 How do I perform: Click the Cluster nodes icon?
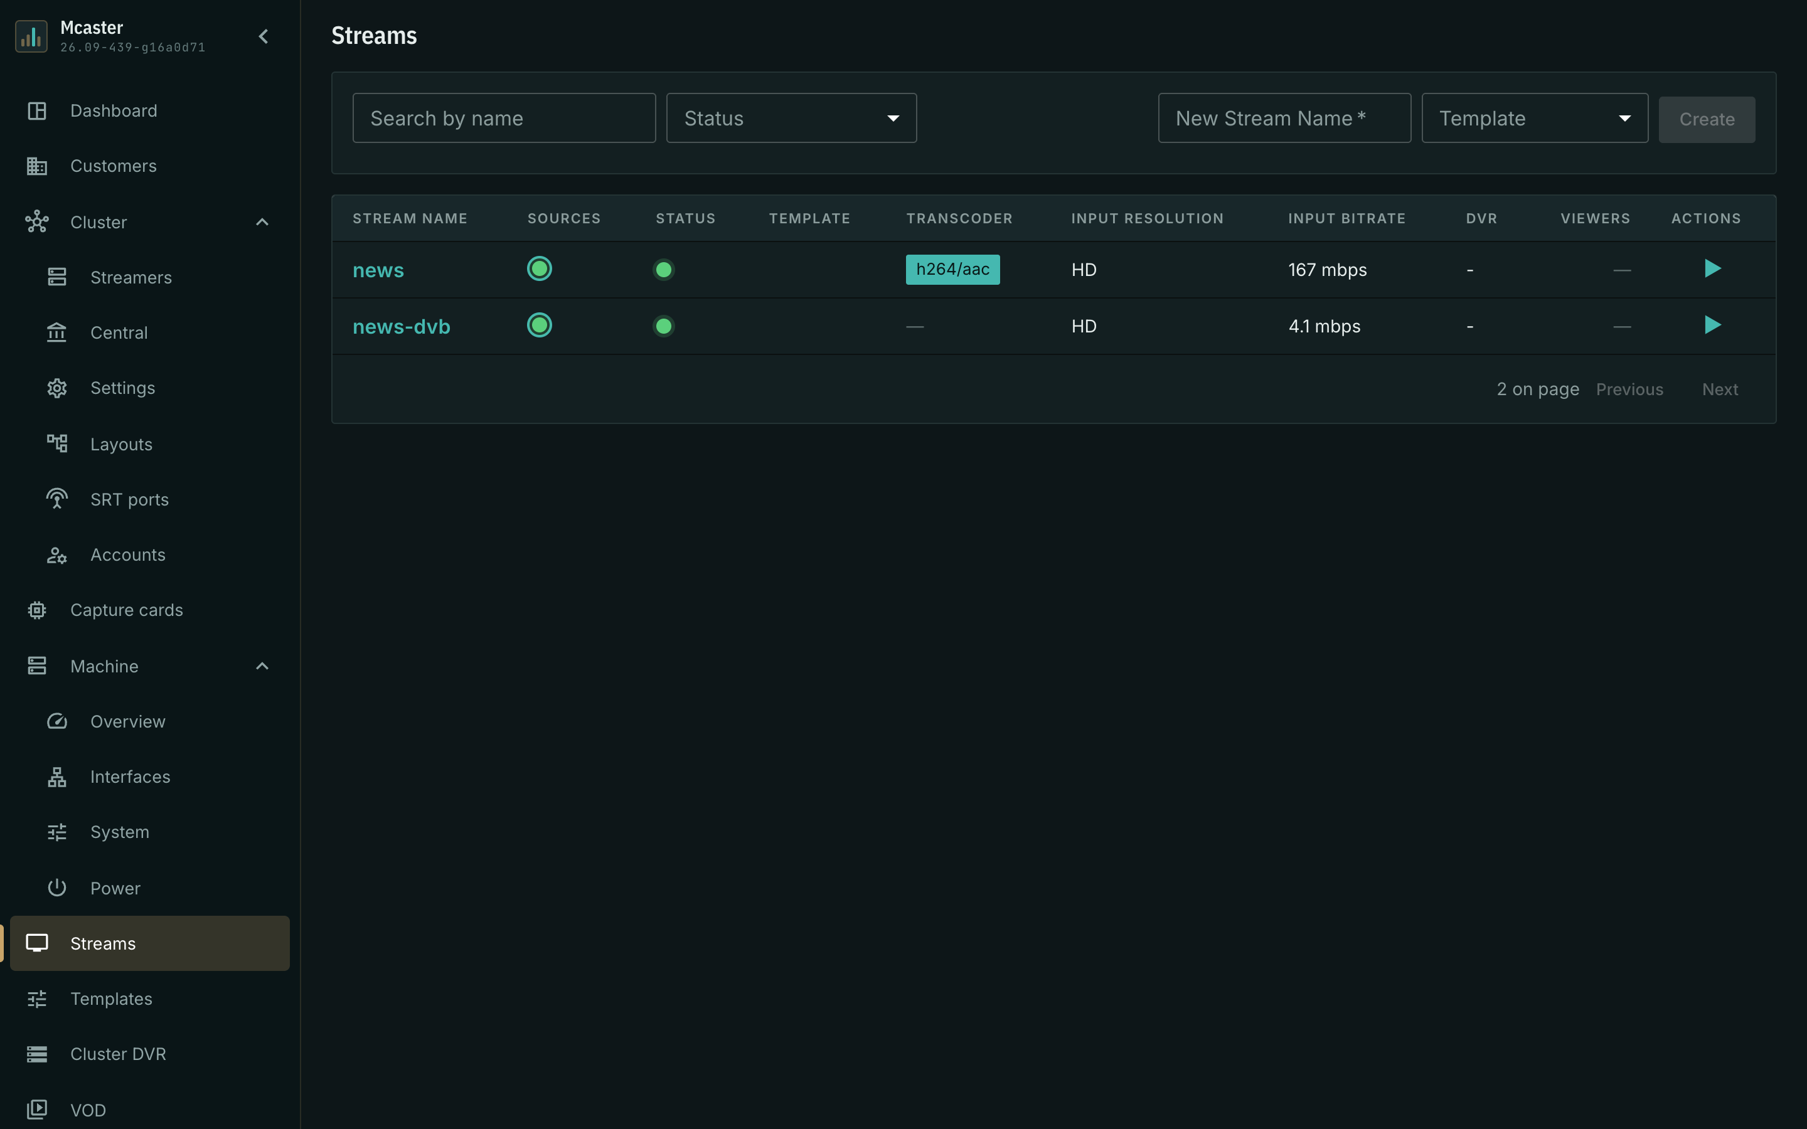click(36, 222)
